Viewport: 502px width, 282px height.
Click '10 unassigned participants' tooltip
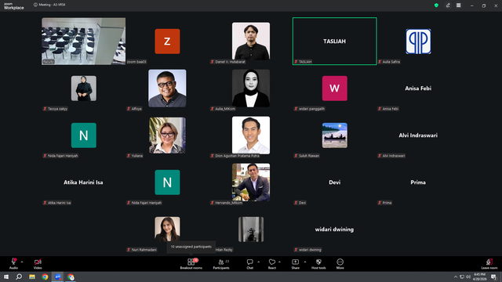(191, 247)
